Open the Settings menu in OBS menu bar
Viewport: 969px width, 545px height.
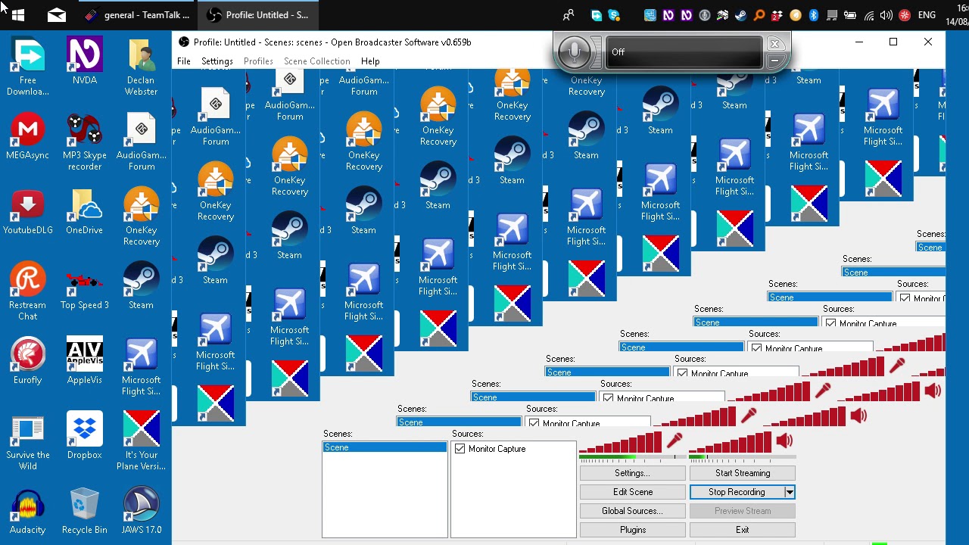(x=217, y=61)
